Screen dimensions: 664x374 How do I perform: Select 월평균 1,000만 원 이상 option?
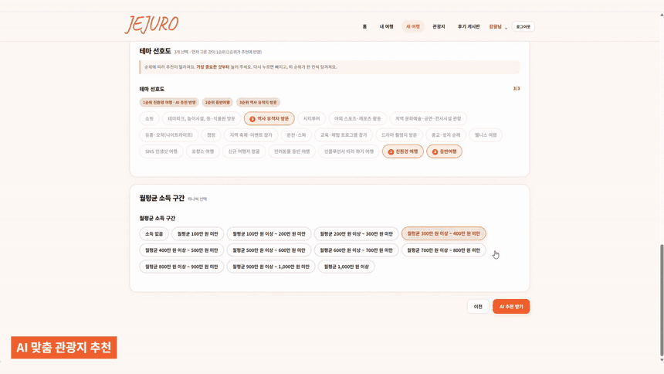coord(346,267)
